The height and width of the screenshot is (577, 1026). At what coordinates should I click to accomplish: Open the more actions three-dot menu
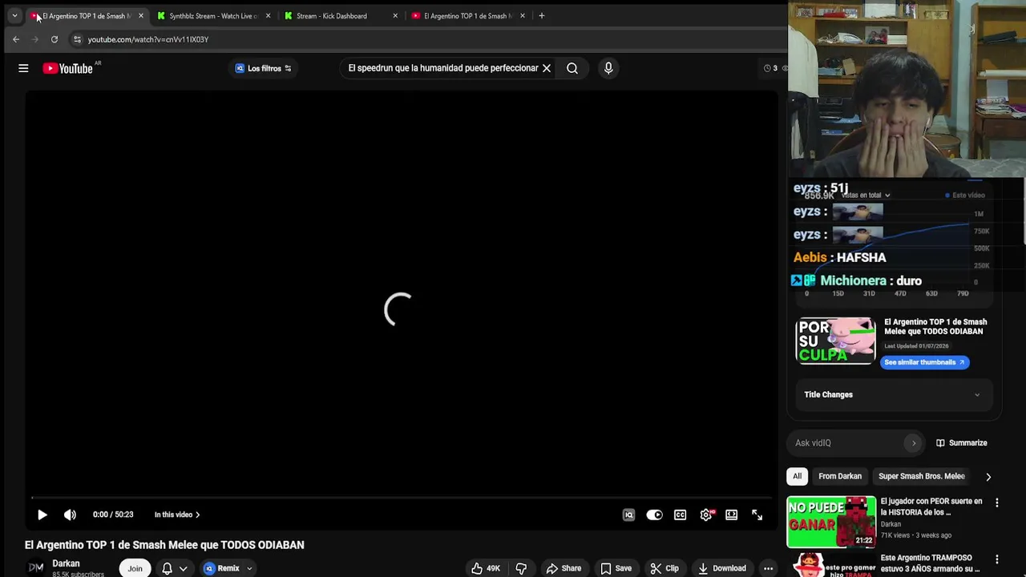(x=768, y=568)
